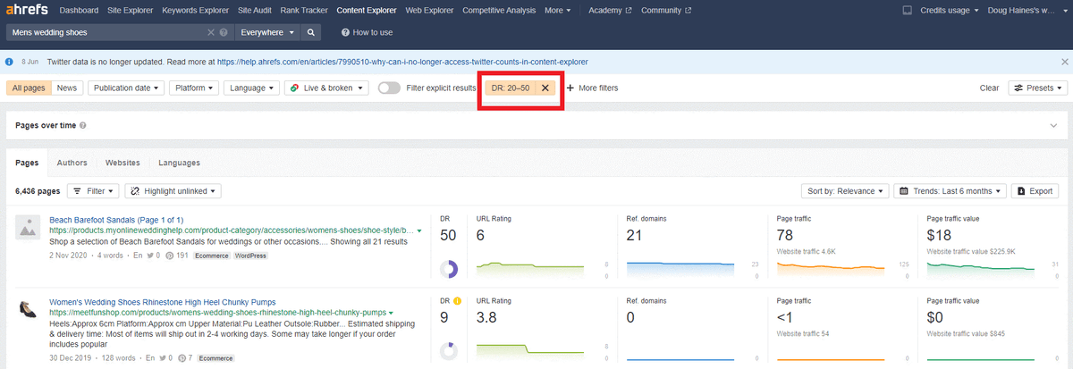Open Platform filter dropdown

pos(194,88)
